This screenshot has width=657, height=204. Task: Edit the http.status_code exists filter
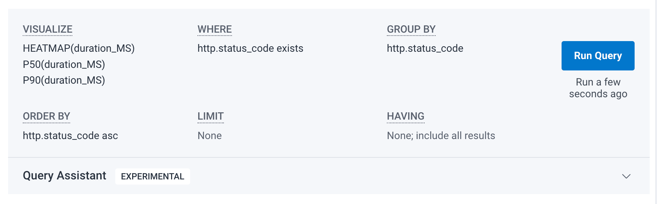tap(250, 48)
